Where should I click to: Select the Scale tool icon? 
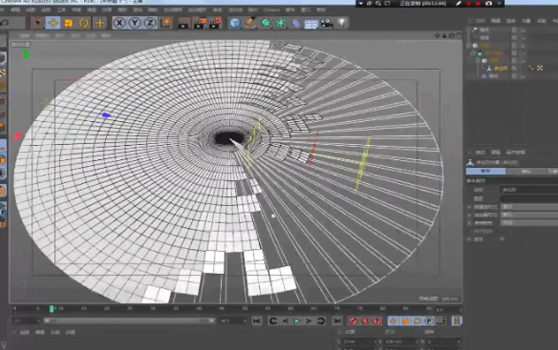(69, 23)
